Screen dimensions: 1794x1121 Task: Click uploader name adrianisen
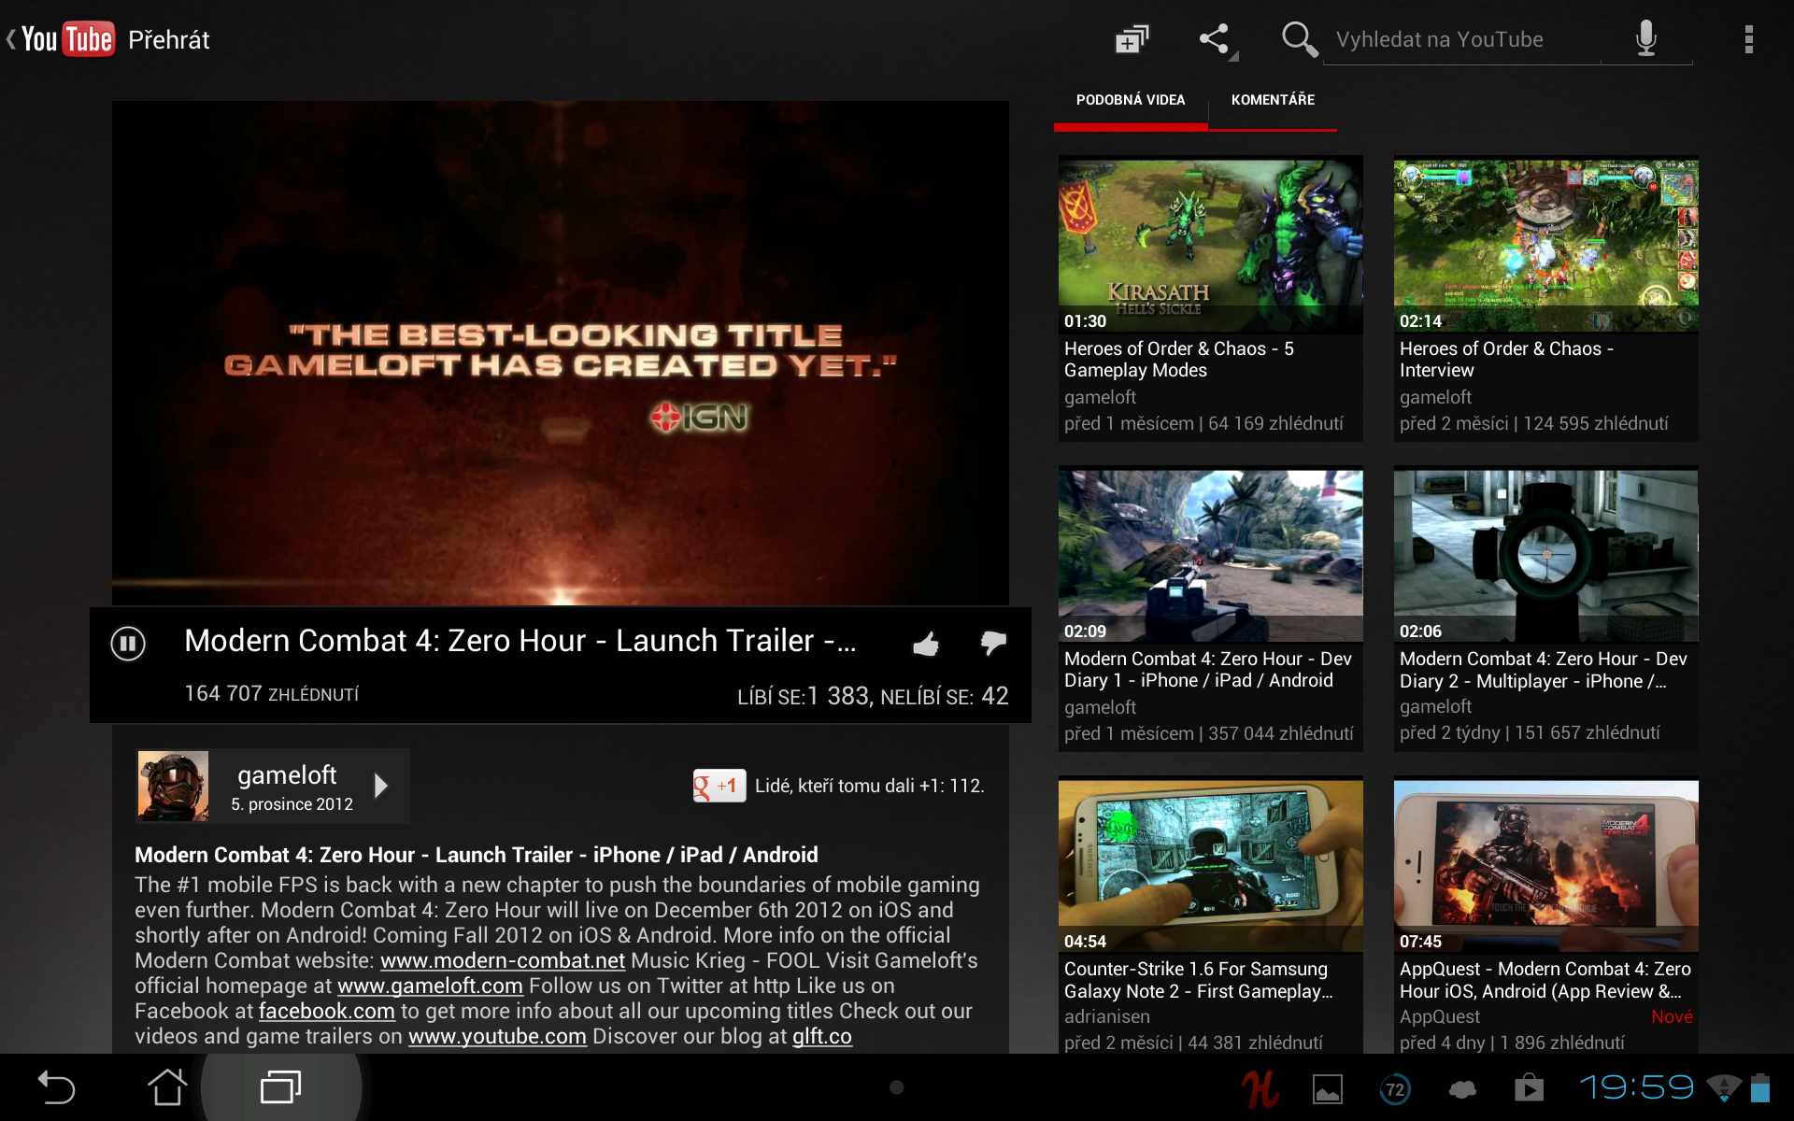click(1106, 1016)
